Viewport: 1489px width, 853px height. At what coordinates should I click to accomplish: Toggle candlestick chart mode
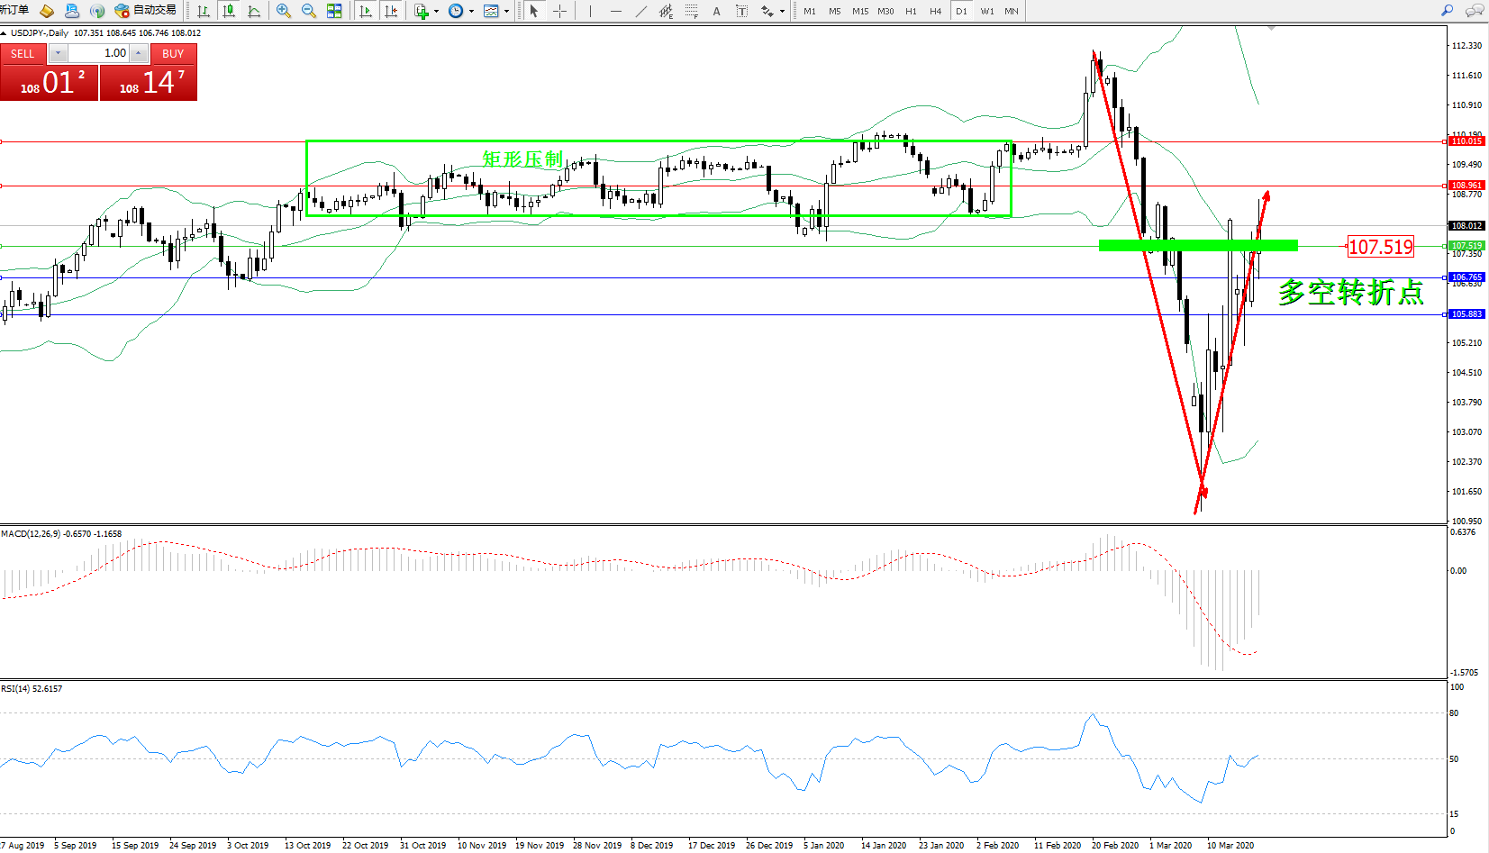[x=229, y=11]
